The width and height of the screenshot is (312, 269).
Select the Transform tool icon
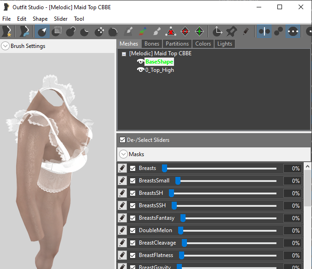217,31
